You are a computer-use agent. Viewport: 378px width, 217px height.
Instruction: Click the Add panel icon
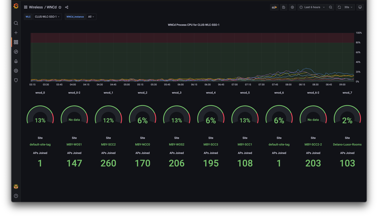click(274, 7)
